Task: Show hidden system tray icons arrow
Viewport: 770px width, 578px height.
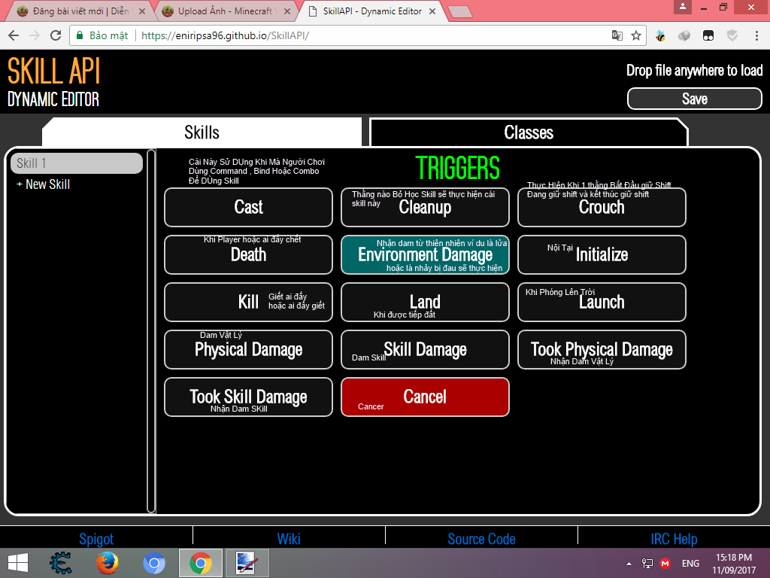Action: (629, 564)
